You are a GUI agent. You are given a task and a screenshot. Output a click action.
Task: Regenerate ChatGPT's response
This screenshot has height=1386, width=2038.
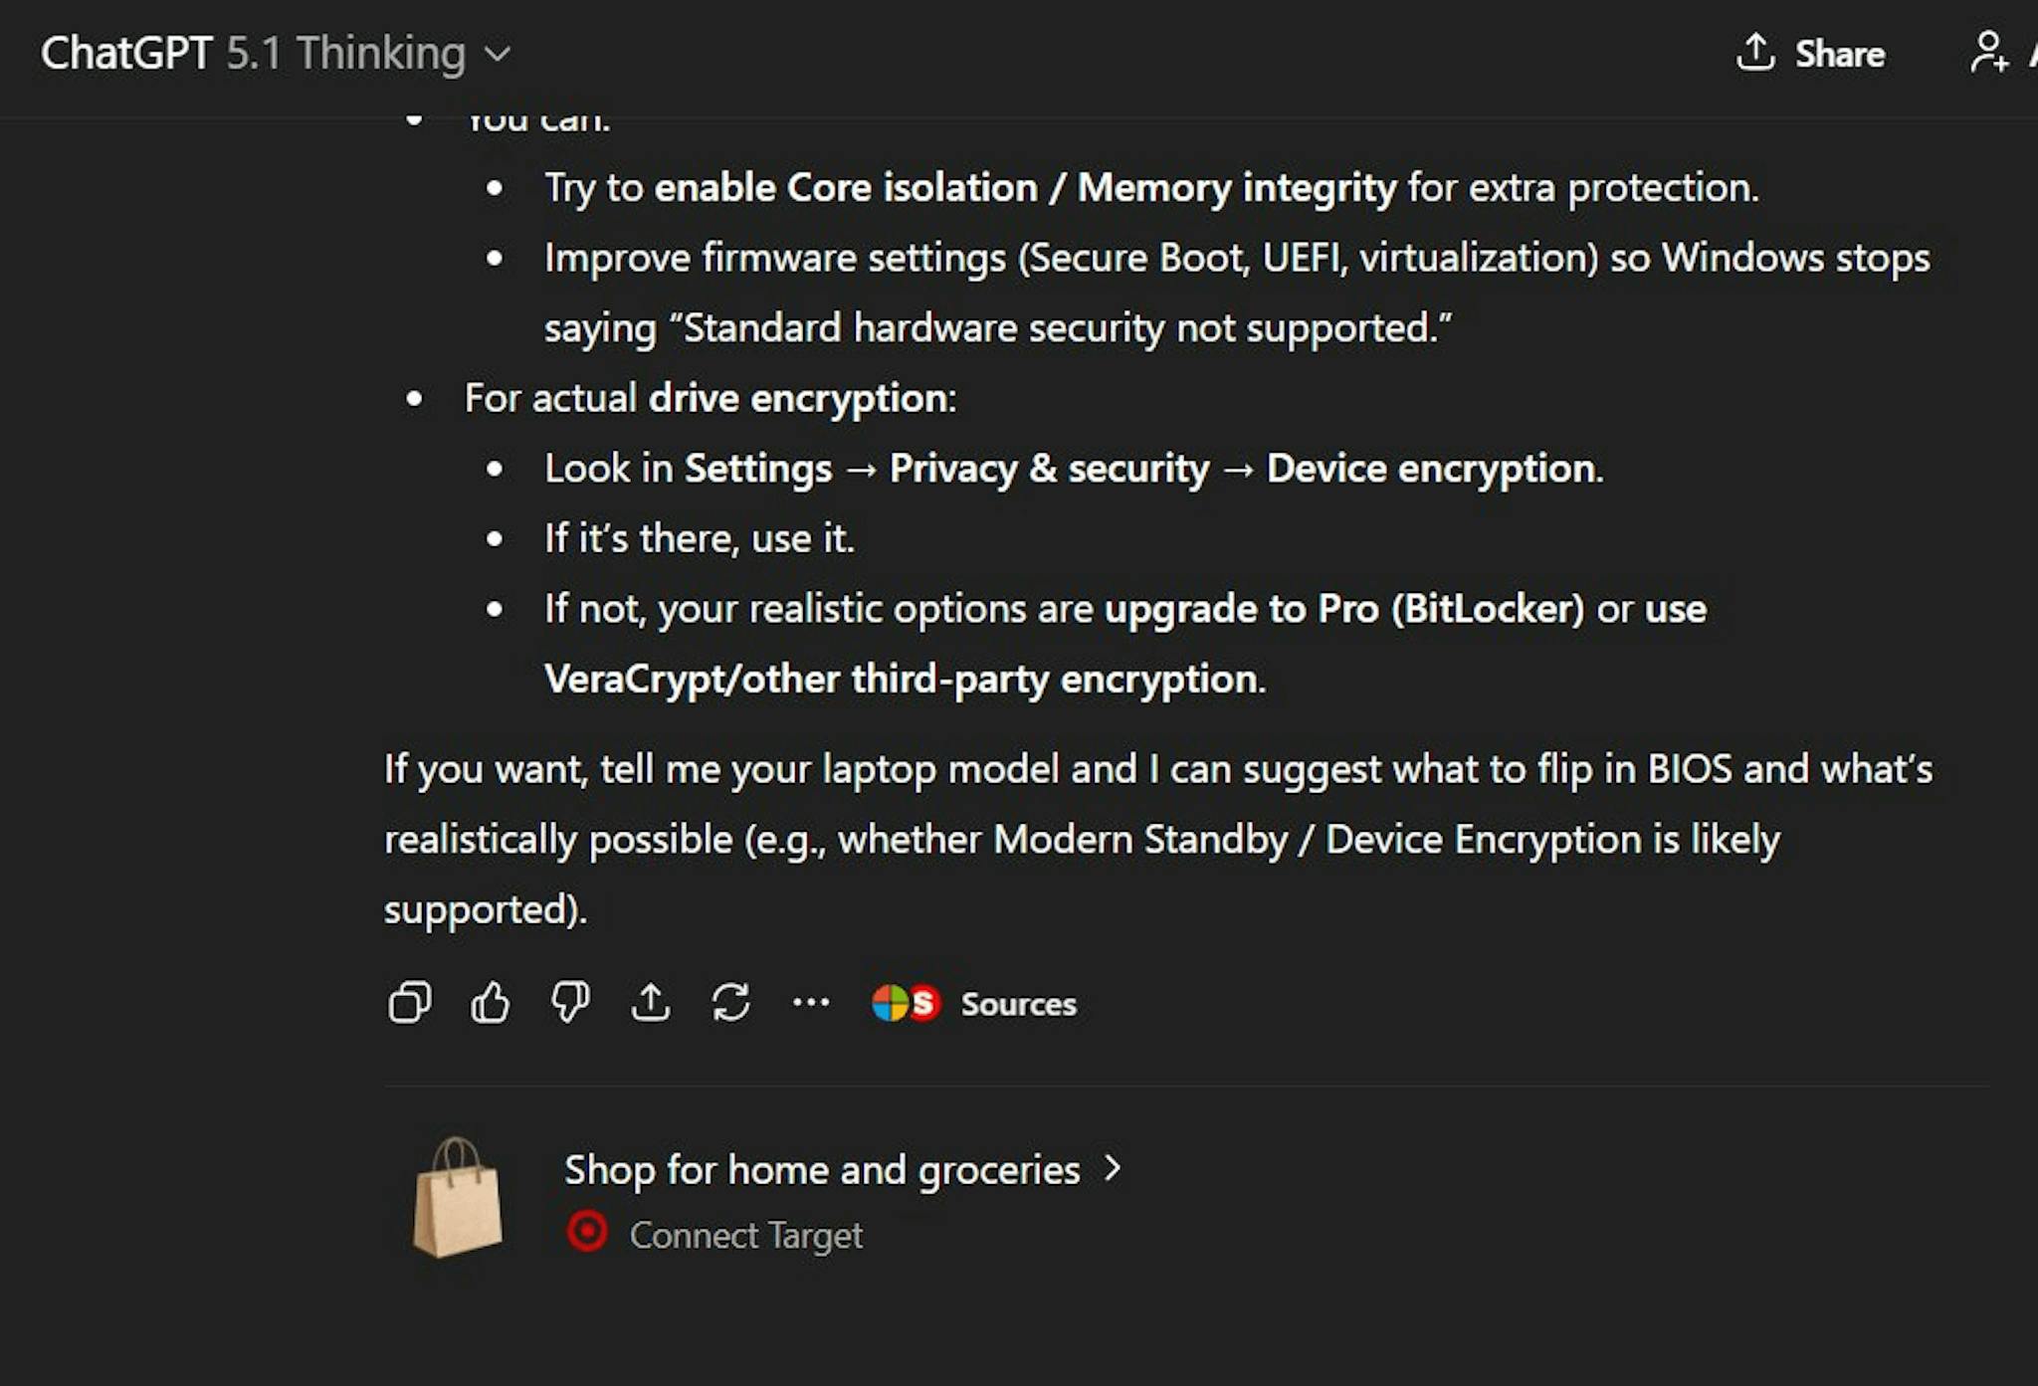click(731, 1004)
